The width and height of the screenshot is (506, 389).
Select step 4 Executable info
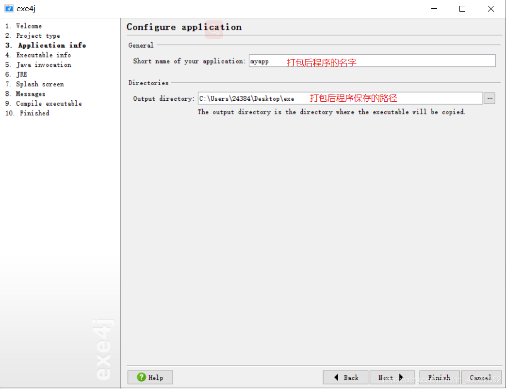point(38,55)
